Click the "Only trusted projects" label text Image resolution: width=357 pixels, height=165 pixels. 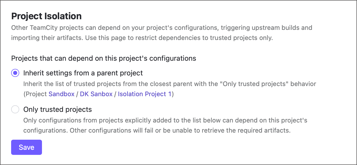coord(57,109)
